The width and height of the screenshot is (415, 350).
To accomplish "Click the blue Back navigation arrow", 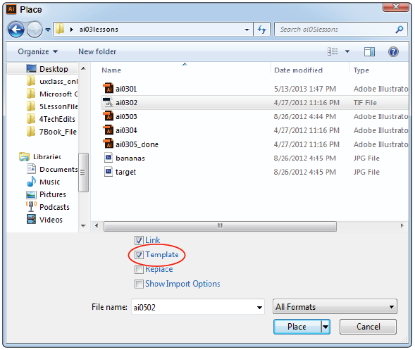I will [x=16, y=30].
